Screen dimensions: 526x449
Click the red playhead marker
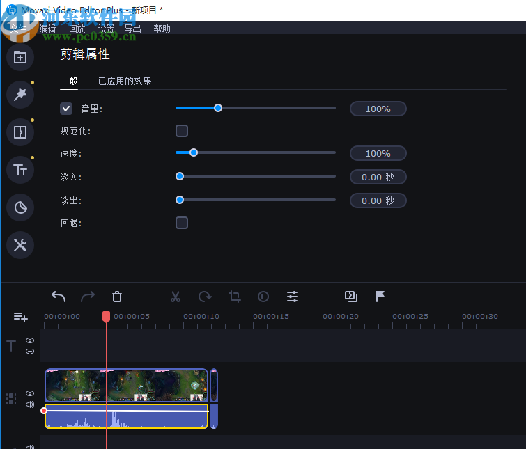click(106, 317)
